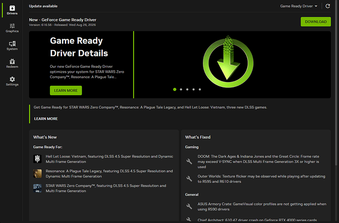Click the refresh icon to check for updates
Screen dimensions: 339x223
pos(328,6)
